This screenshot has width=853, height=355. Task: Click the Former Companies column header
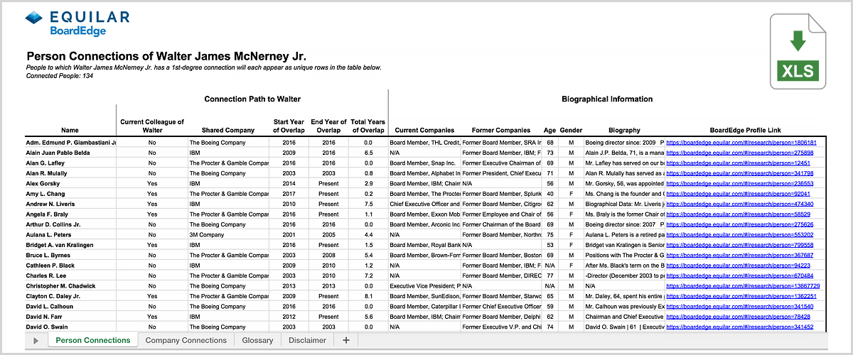(x=501, y=131)
